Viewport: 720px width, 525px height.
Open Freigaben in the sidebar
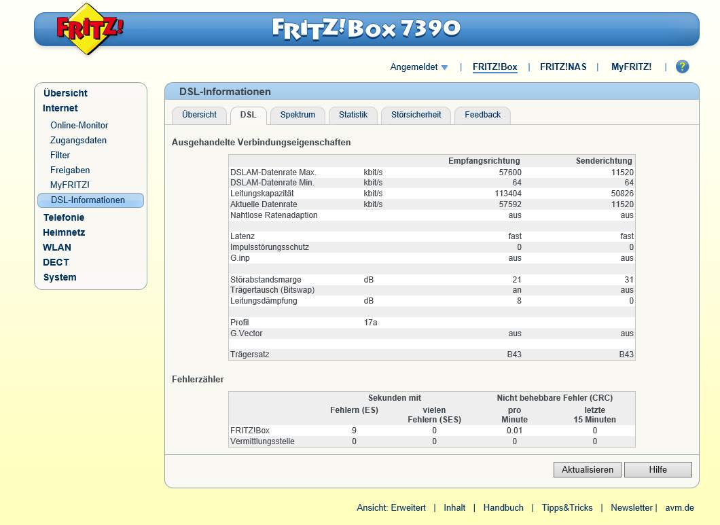point(70,170)
